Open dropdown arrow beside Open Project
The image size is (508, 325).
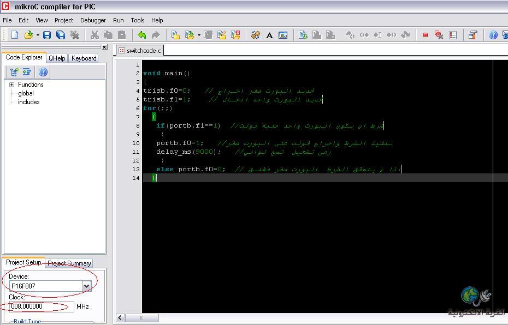(199, 35)
